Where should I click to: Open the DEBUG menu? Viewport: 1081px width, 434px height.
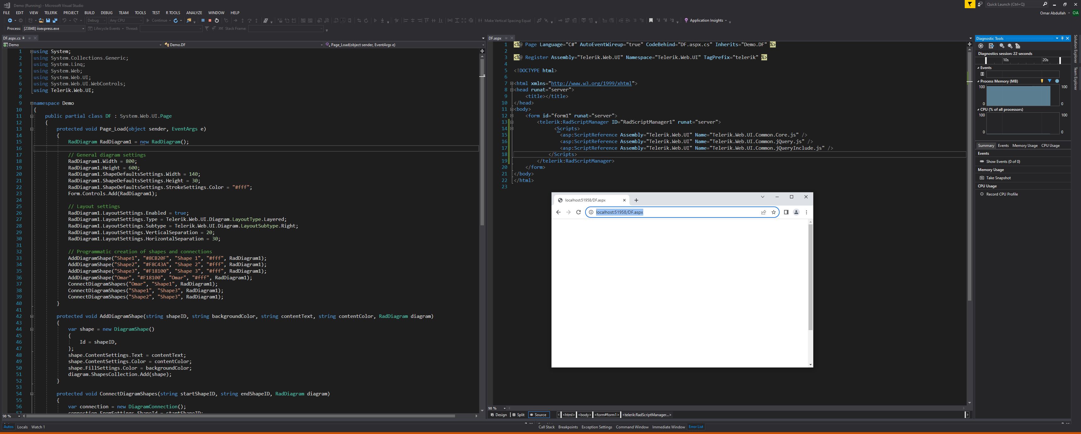pyautogui.click(x=106, y=13)
